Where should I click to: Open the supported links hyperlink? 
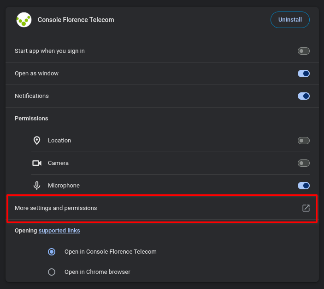[x=59, y=231]
